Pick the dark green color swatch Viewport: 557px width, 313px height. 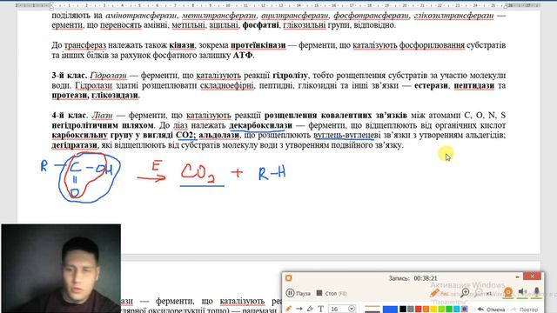click(449, 310)
